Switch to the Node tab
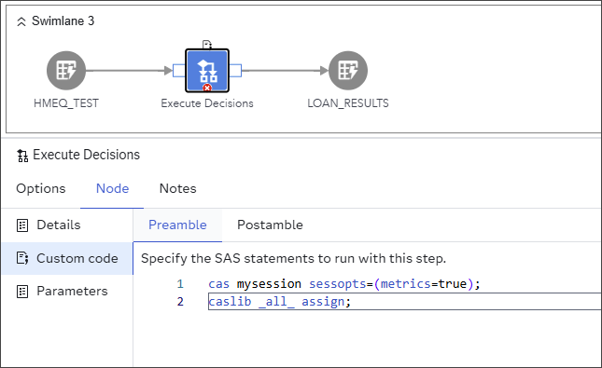This screenshot has width=602, height=368. coord(112,188)
